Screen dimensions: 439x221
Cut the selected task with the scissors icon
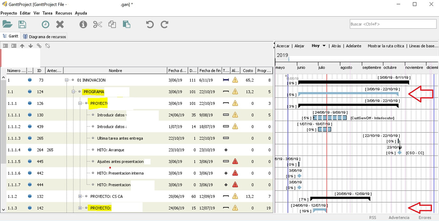[97, 24]
